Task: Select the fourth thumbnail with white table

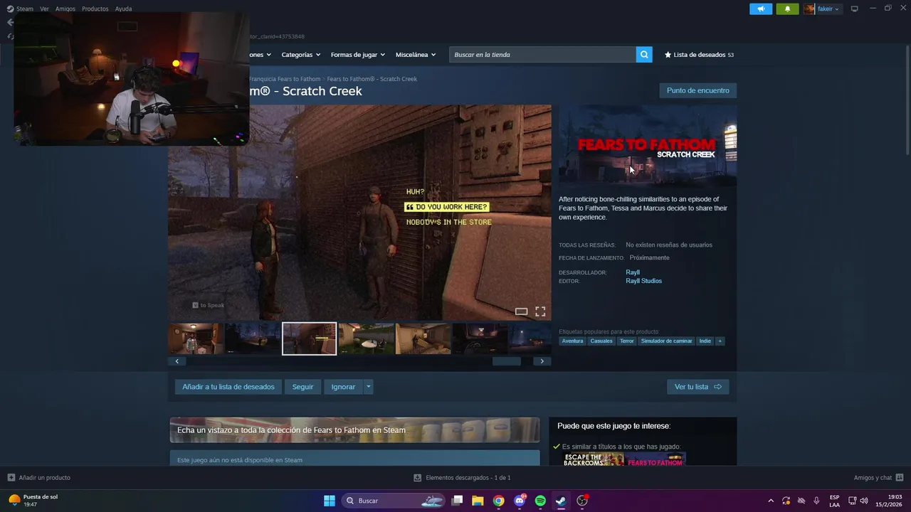Action: click(x=366, y=338)
